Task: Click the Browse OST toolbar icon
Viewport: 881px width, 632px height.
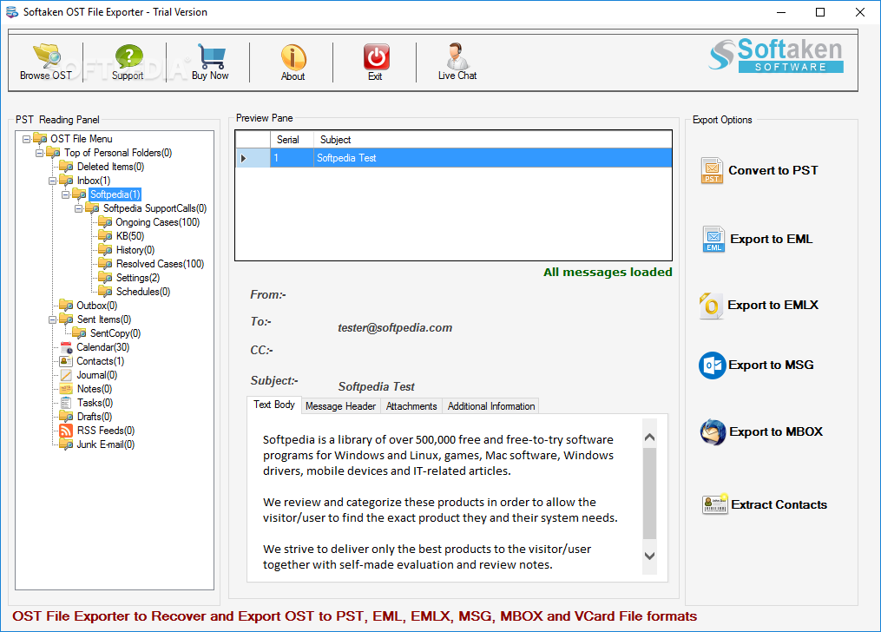Action: tap(46, 56)
